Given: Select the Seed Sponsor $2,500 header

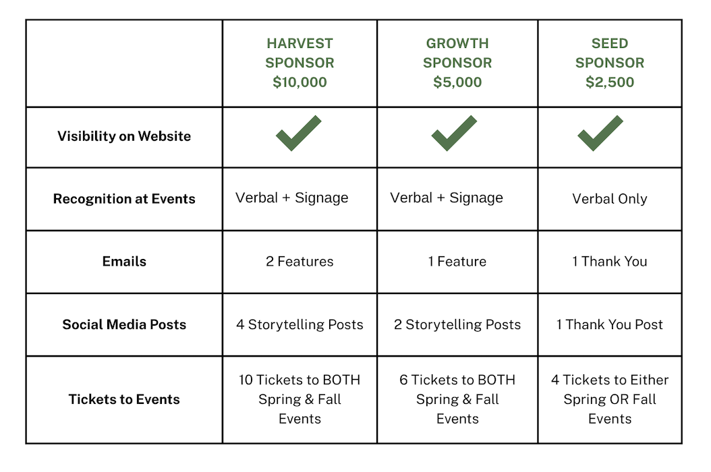Looking at the screenshot, I should [610, 63].
